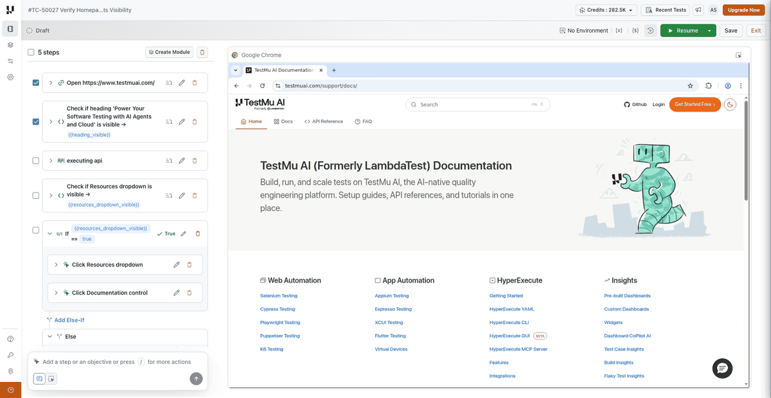Delete the 'Click Documentation control' step
Viewport: 771px width, 398px height.
click(x=190, y=293)
